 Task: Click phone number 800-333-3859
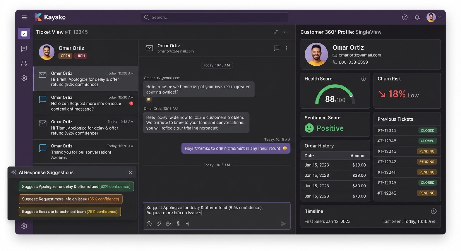[x=353, y=62]
